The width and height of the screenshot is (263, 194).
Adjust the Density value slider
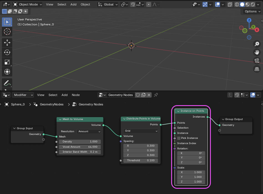80,142
